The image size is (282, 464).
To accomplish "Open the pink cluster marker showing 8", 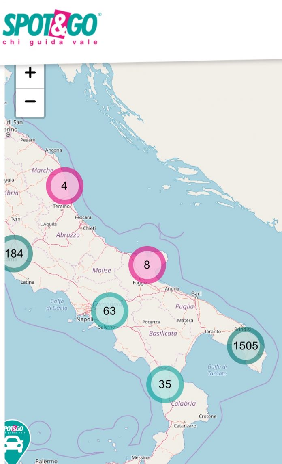I will click(x=147, y=265).
